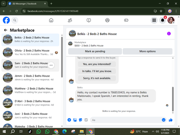This screenshot has height=135, width=180.
Task: Send reply 'Sorry, it's not available.'
Action: point(97,78)
